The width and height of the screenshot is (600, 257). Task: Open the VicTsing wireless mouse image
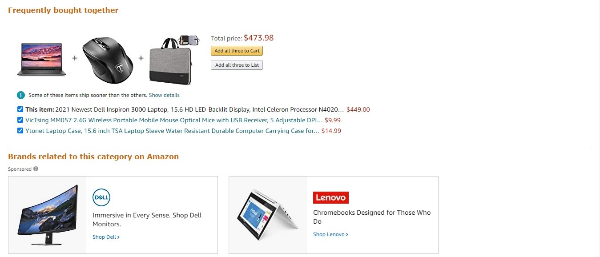(x=107, y=59)
